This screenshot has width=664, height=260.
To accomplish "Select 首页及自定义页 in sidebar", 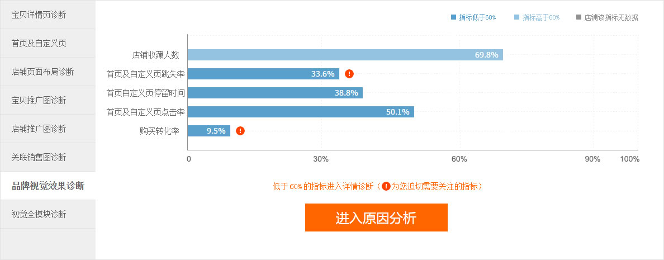I will [48, 43].
